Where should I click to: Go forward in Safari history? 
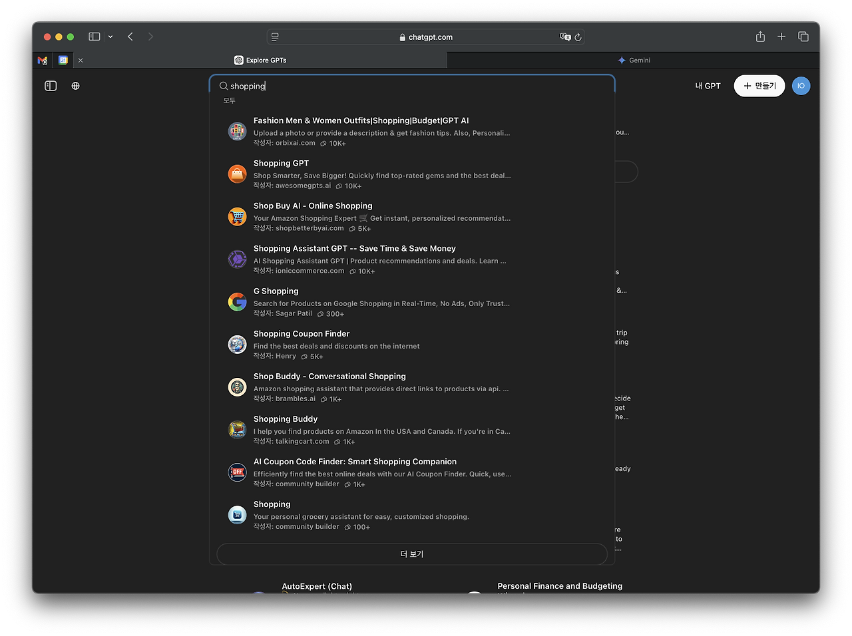point(150,37)
